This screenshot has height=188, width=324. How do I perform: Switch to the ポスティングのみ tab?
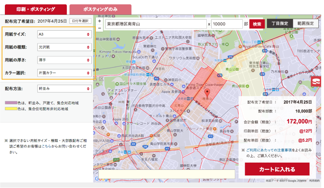[100, 9]
